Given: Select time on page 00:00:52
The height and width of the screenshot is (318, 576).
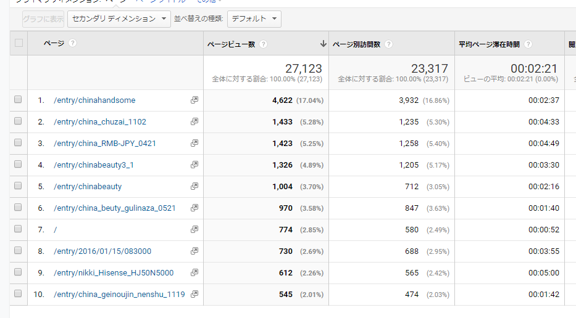Looking at the screenshot, I should [544, 230].
